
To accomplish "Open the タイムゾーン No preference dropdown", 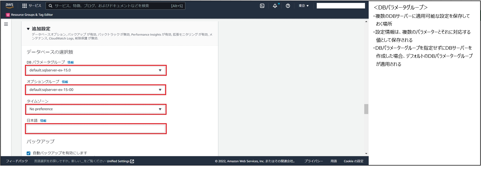I will (x=96, y=109).
